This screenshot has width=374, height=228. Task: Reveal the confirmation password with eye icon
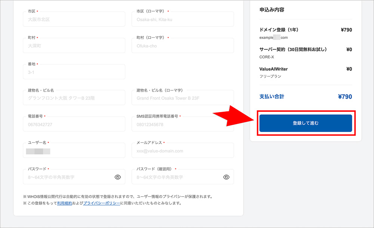[226, 176]
